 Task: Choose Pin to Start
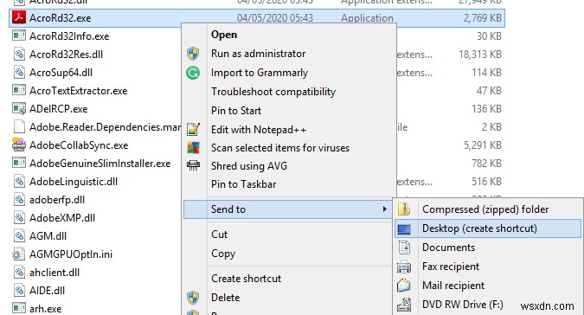(236, 111)
